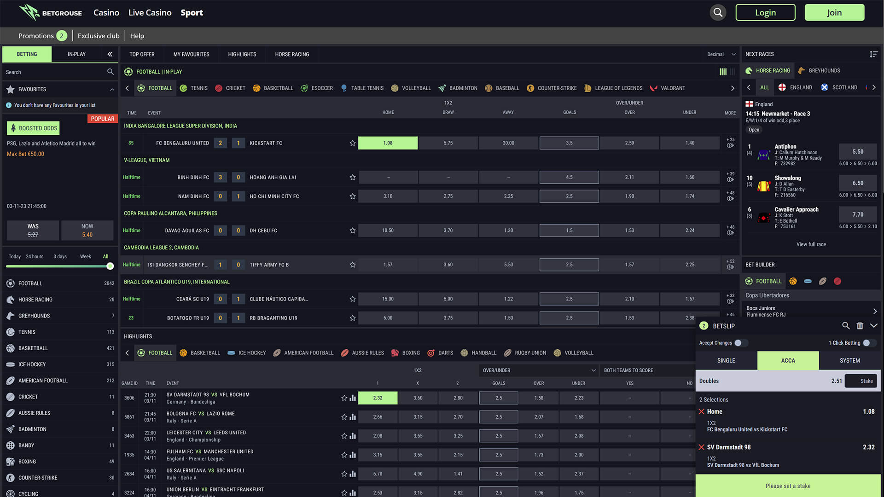Open statistics chart for SV Darmstadt 98 match
Screen dimensions: 884x497
353,398
